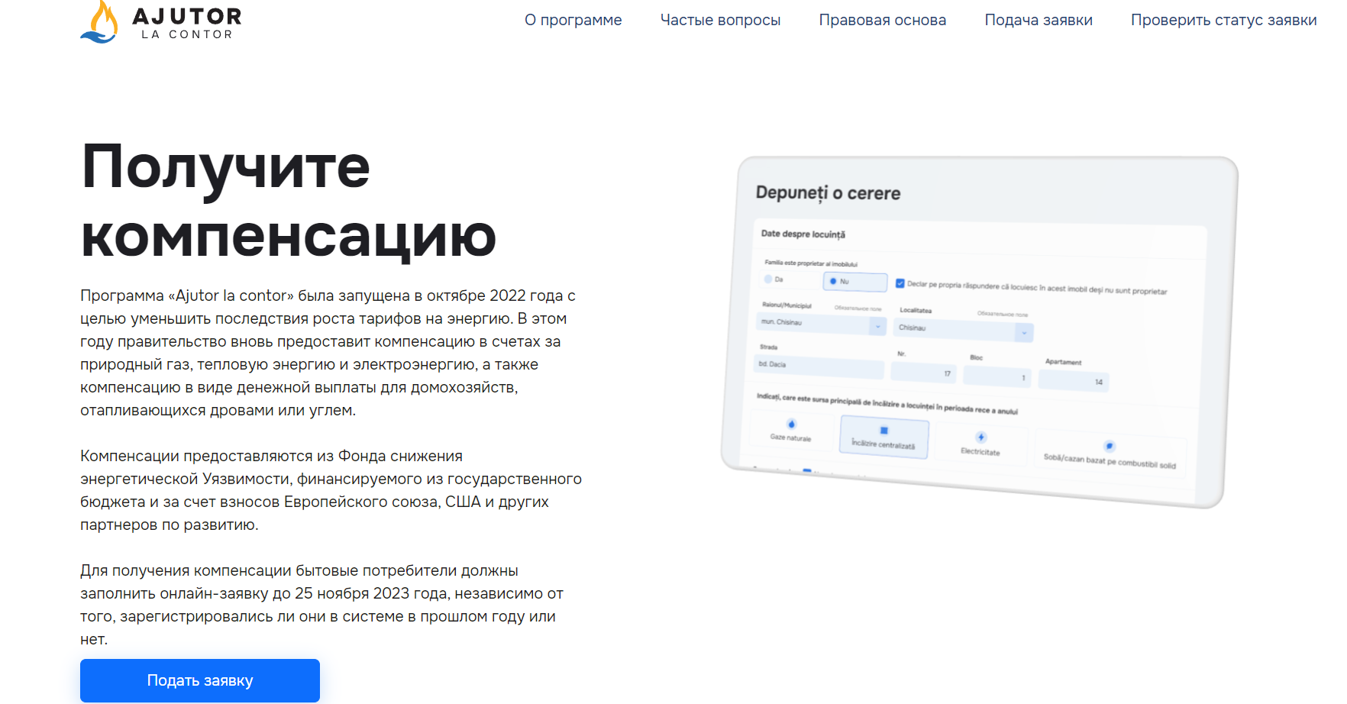The width and height of the screenshot is (1347, 704).
Task: Go to 'Правовая основа' section
Action: pyautogui.click(x=882, y=20)
